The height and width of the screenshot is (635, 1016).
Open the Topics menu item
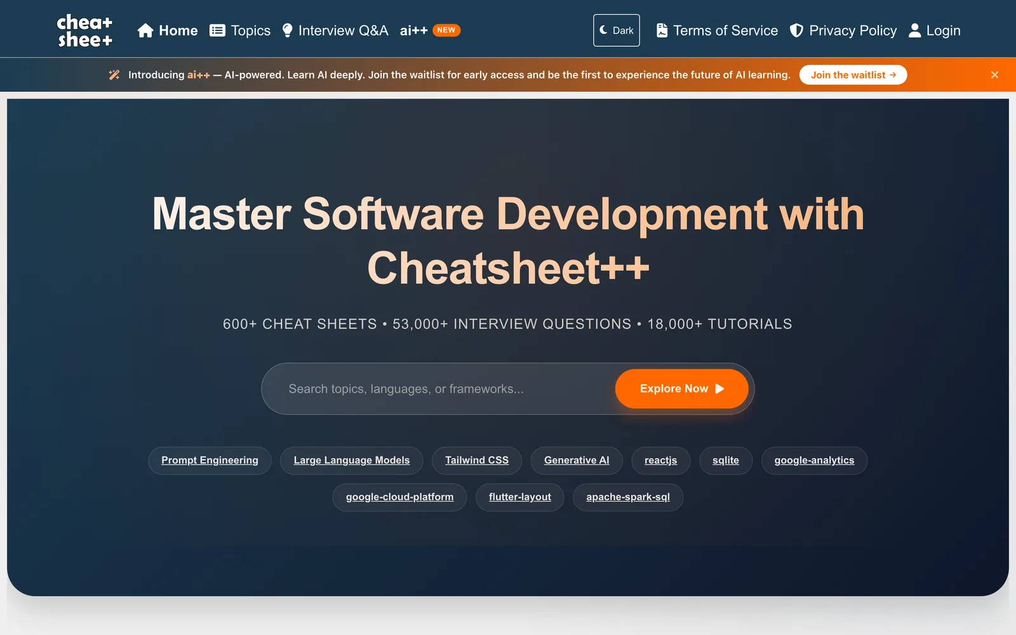pyautogui.click(x=240, y=30)
